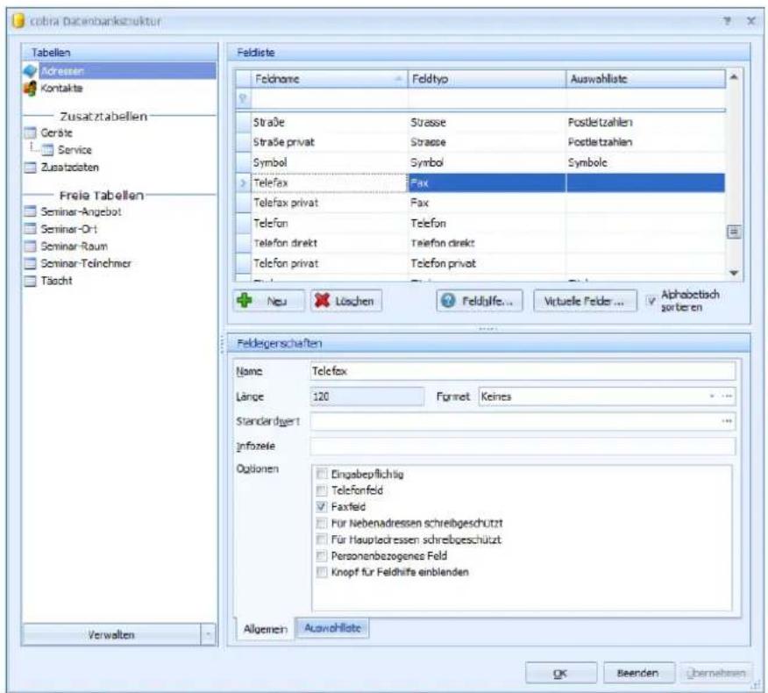Toggle Alphabetisch sortieren checkbox
This screenshot has height=693, width=768.
(651, 301)
